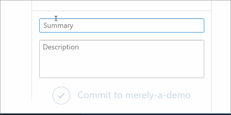231x115 pixels.
Task: Focus the Summary input field
Action: [x=122, y=25]
